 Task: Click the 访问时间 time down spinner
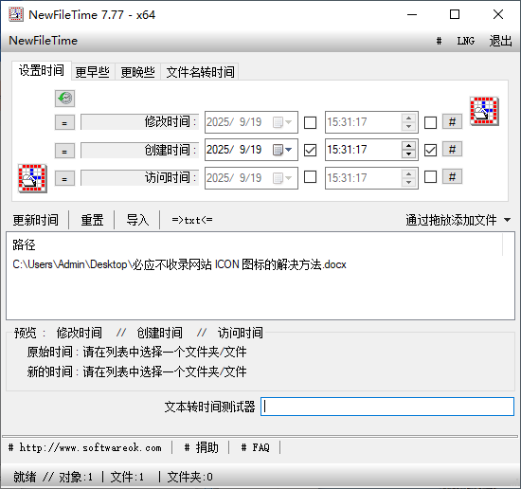point(408,182)
